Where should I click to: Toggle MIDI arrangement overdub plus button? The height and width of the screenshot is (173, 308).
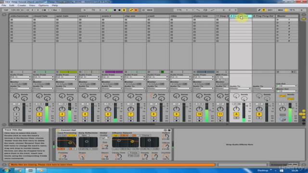pos(124,10)
